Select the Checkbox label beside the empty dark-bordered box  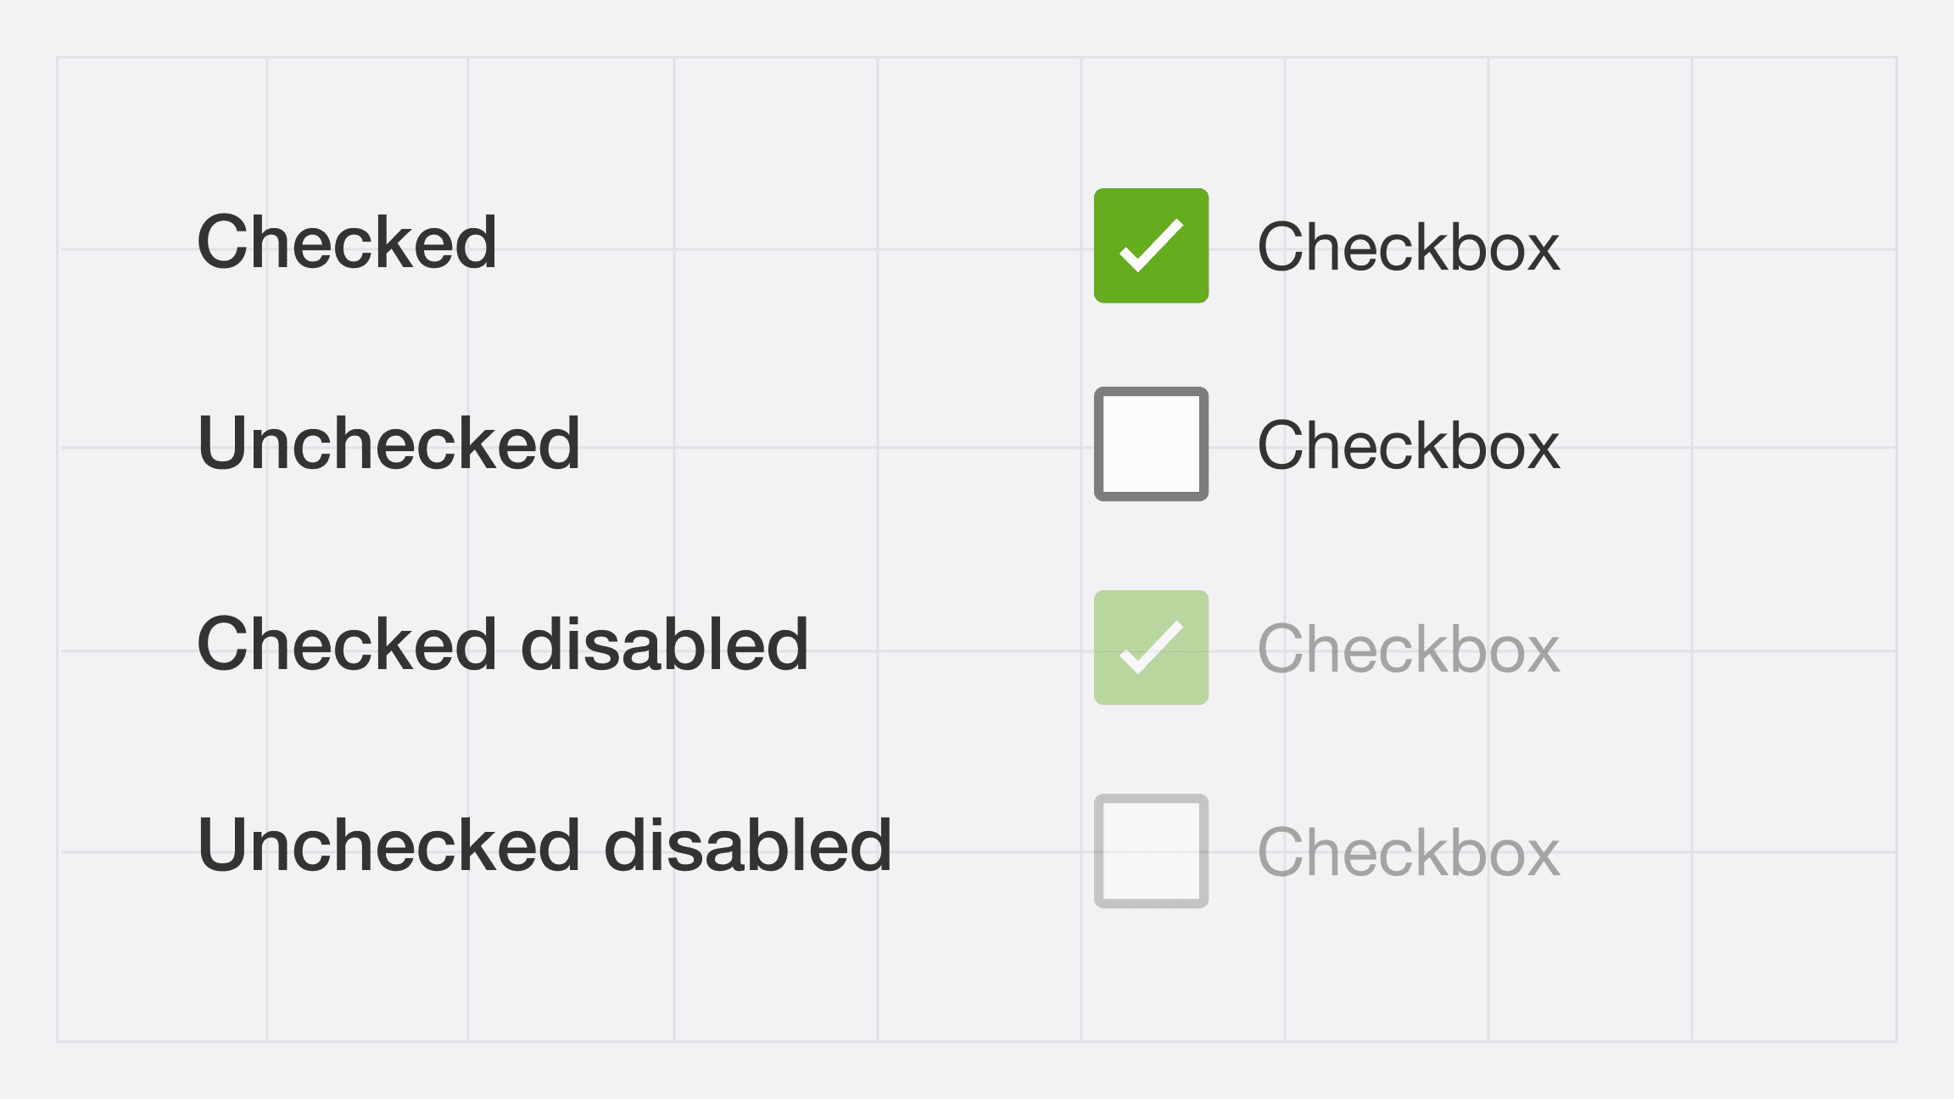(x=1408, y=445)
